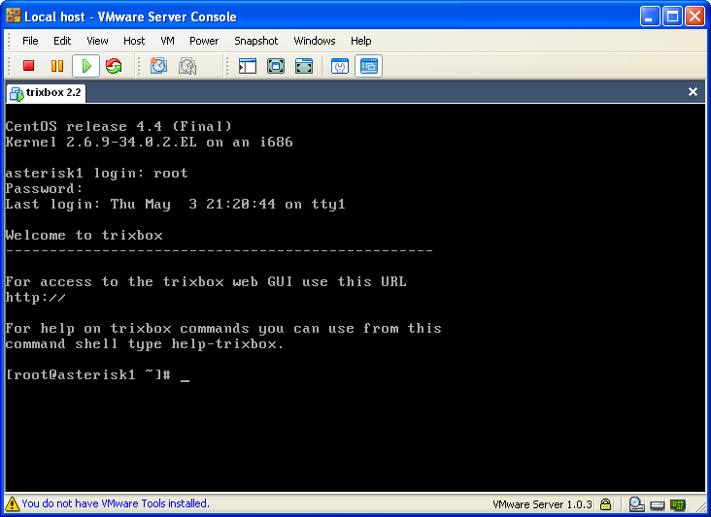Click the padlock icon in the status bar
The image size is (711, 517).
click(x=605, y=503)
